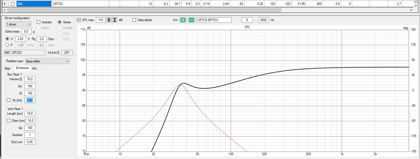Click the vent Length input field

[x=30, y=114]
